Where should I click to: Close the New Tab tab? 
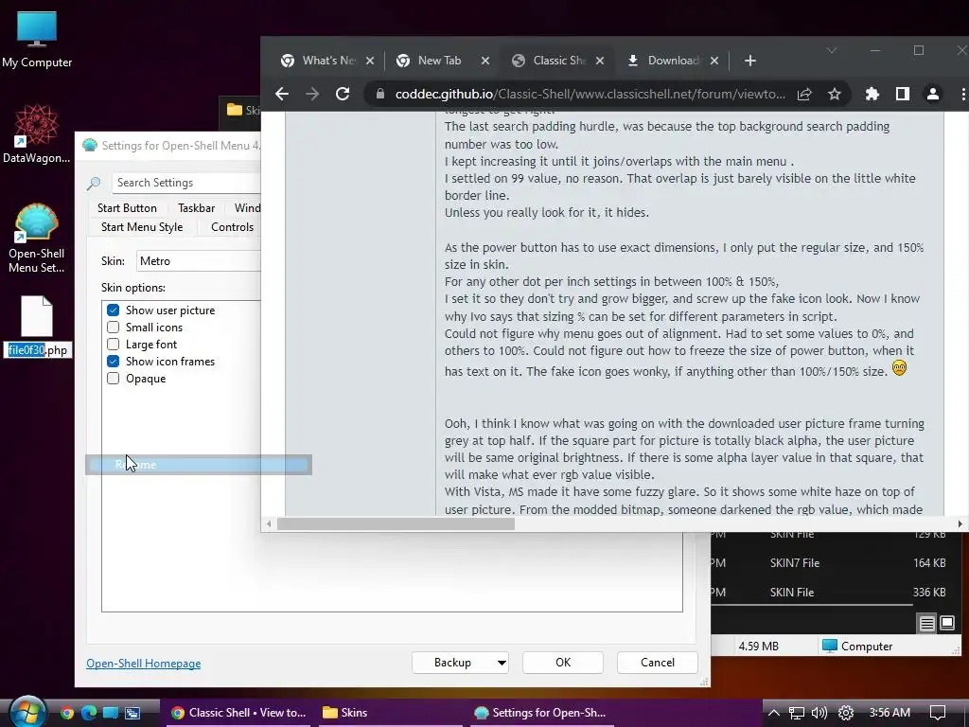pyautogui.click(x=485, y=61)
